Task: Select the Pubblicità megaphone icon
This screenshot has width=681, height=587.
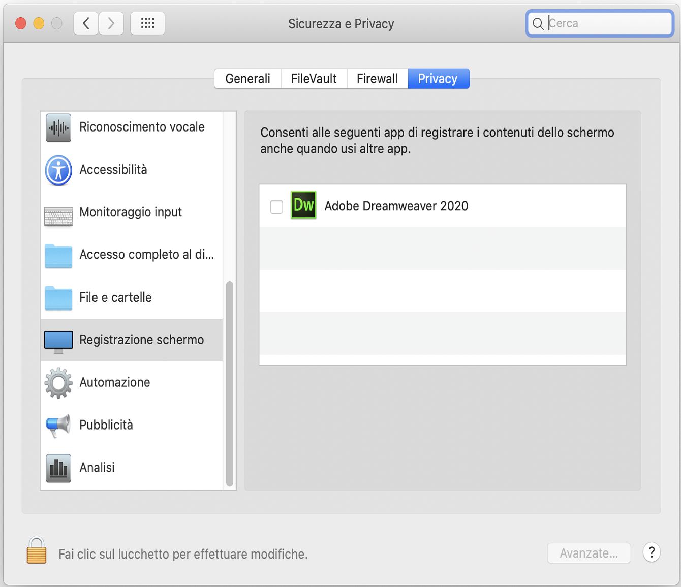Action: pyautogui.click(x=58, y=426)
